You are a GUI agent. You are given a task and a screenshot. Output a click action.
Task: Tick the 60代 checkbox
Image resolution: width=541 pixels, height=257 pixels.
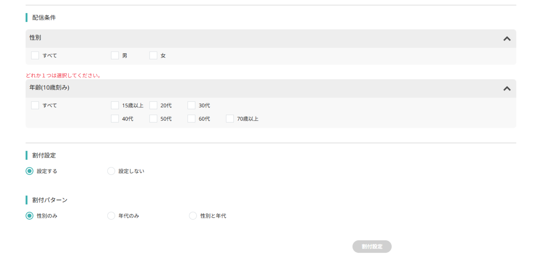[x=191, y=119]
